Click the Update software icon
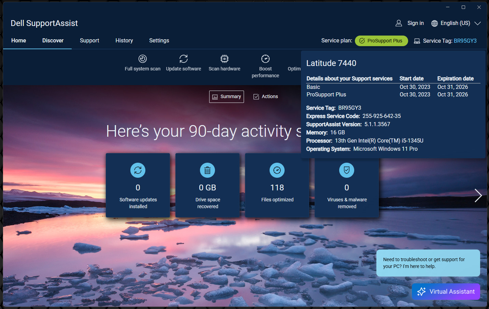The height and width of the screenshot is (309, 489). click(184, 59)
